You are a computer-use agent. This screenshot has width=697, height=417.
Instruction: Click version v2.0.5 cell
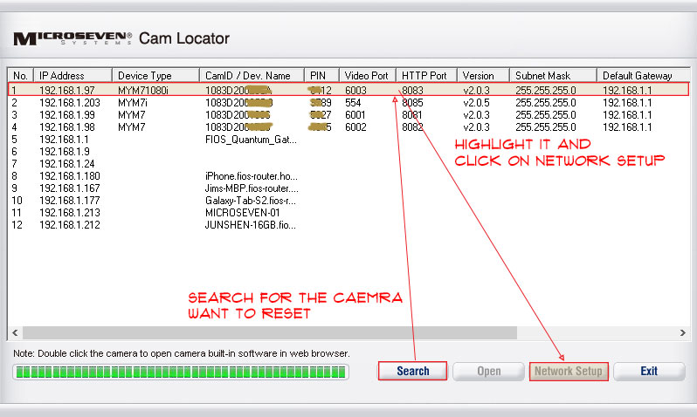[476, 103]
